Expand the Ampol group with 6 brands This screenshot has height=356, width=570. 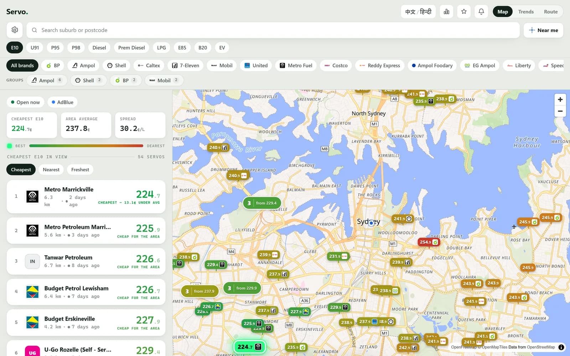[x=47, y=80]
